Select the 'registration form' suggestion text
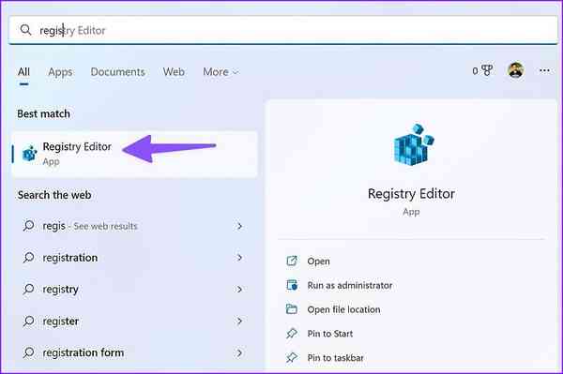 [x=84, y=352]
